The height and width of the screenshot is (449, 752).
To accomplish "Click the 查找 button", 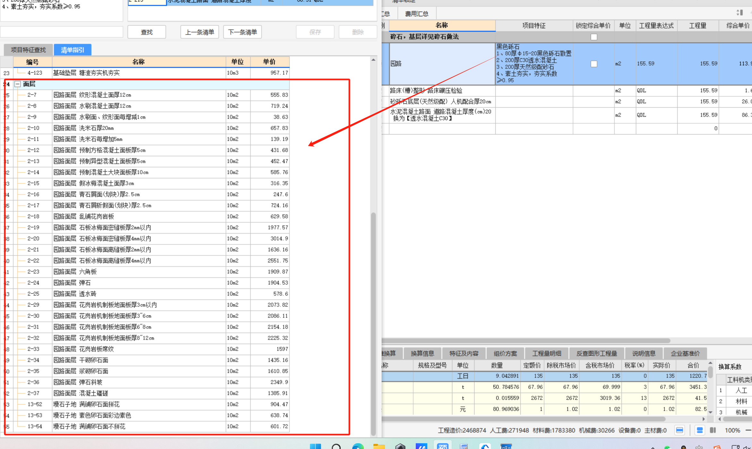I will (x=147, y=32).
